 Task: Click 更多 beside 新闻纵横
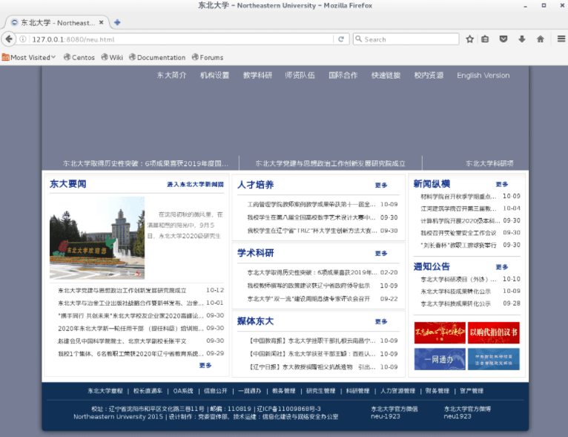click(502, 185)
